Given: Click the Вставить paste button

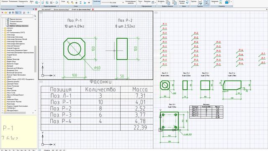Looking at the screenshot, I should click(161, 2).
